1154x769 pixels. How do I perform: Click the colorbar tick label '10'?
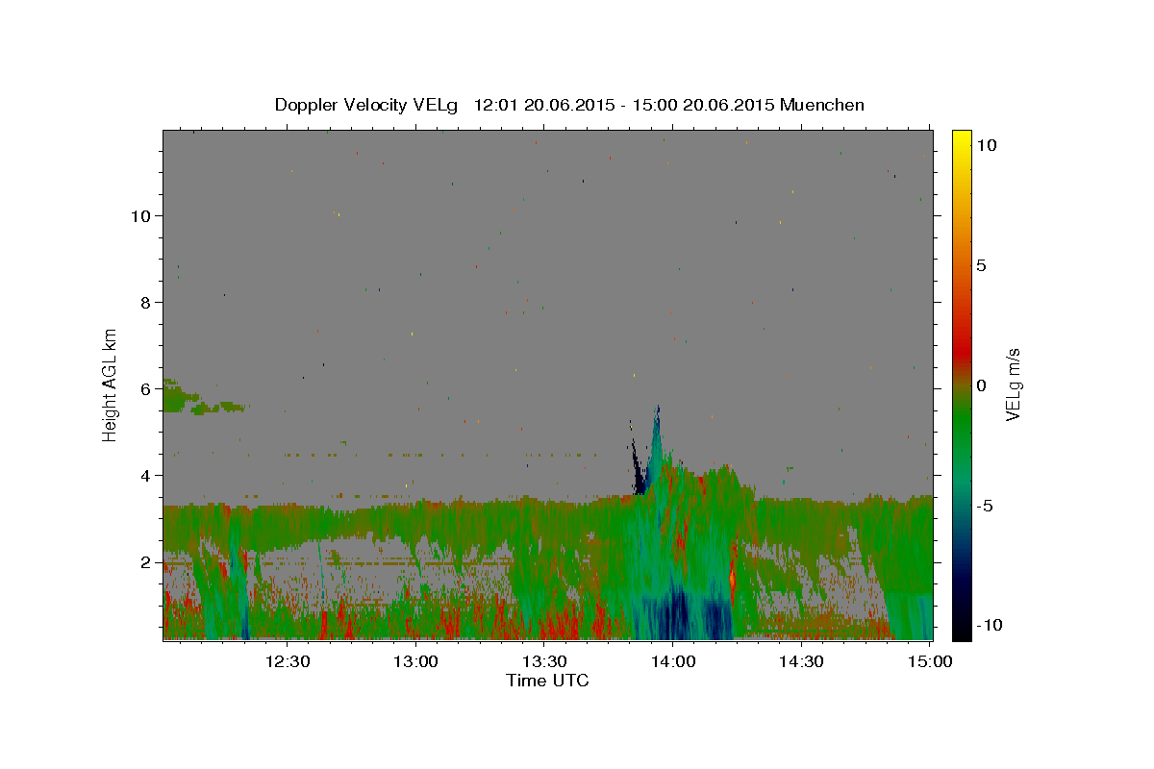coord(987,145)
